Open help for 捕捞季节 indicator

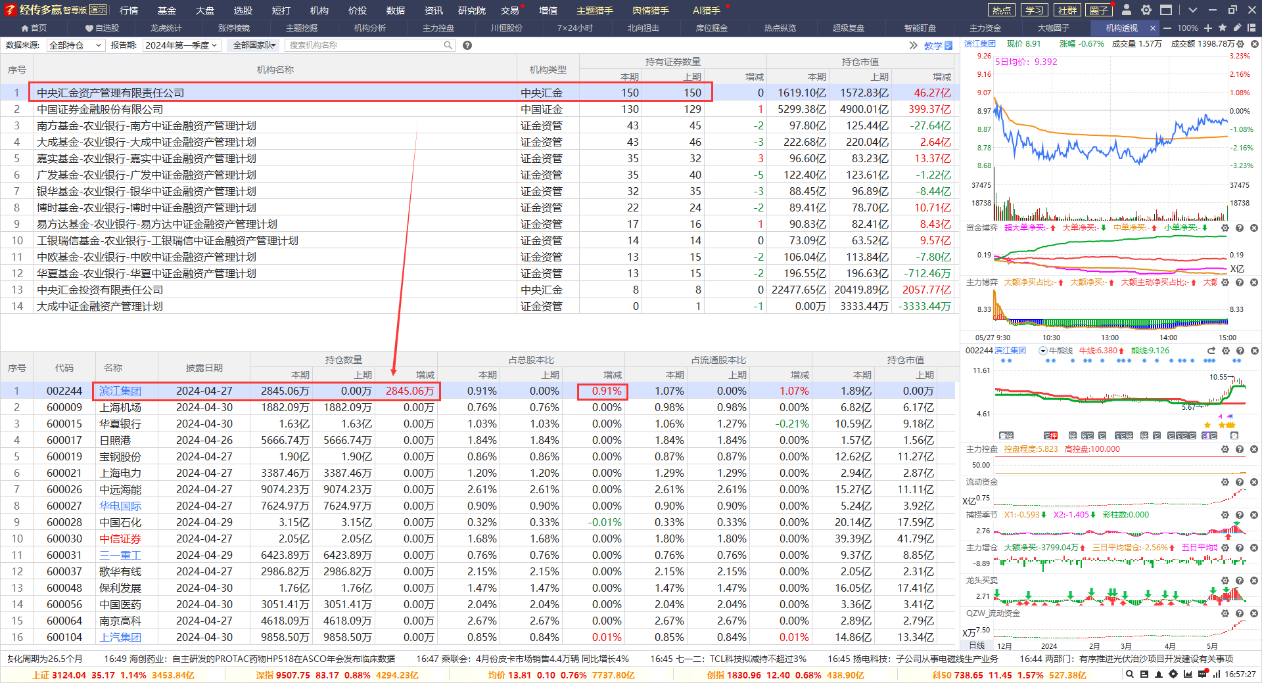tap(1240, 515)
